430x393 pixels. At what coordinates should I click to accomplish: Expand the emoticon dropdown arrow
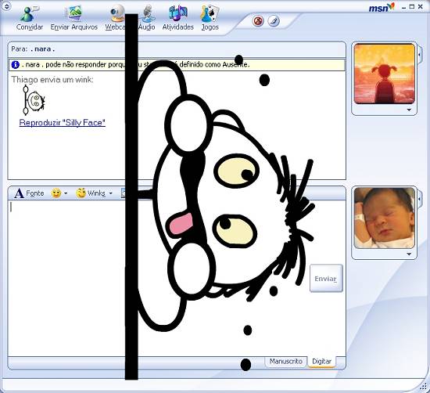66,193
